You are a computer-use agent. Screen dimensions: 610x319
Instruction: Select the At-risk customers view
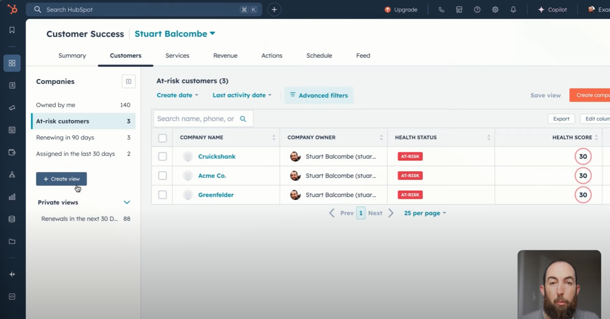[83, 121]
